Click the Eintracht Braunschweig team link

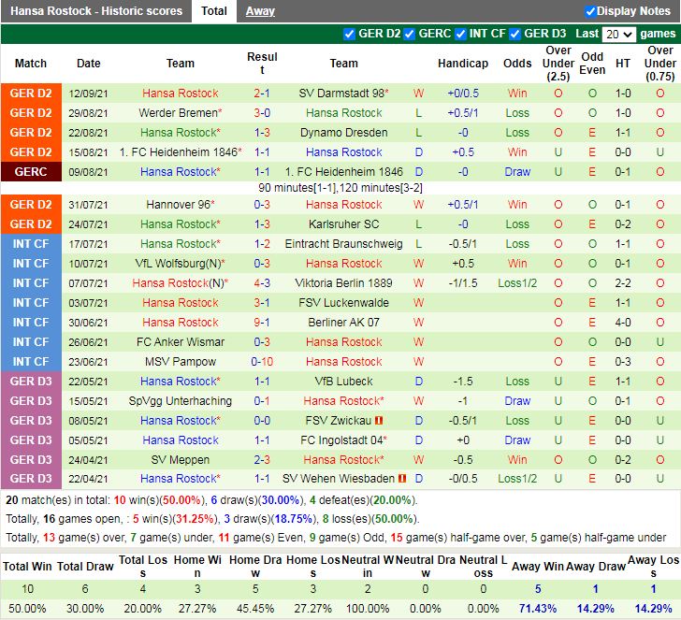343,244
